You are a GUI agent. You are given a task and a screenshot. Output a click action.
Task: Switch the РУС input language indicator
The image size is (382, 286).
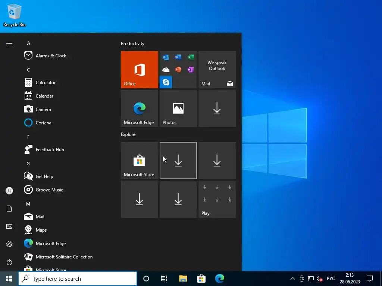(331, 279)
